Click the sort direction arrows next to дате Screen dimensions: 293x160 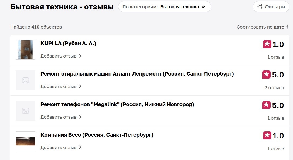(x=287, y=27)
